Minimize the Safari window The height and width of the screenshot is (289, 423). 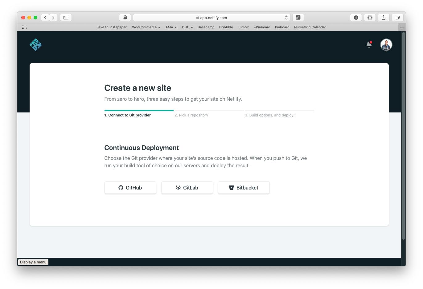coord(29,18)
